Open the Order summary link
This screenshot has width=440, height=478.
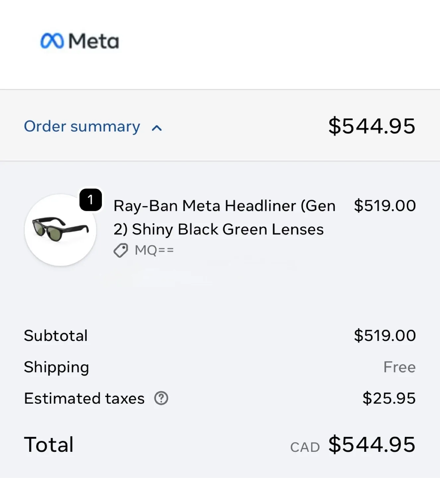point(82,127)
